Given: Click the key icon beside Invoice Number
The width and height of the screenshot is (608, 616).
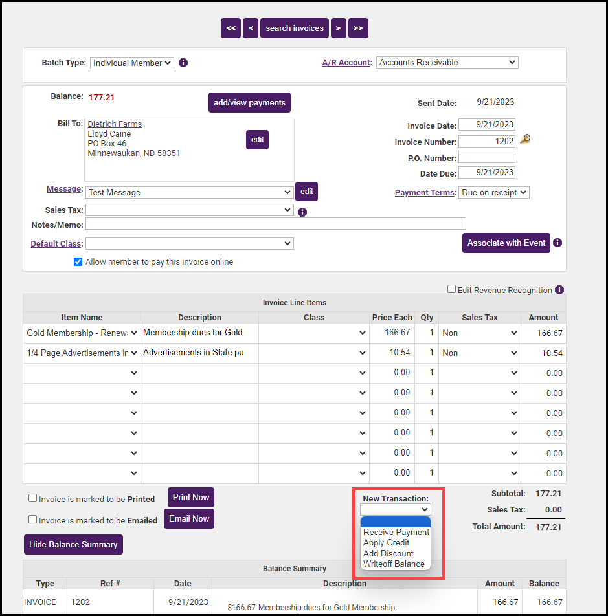Looking at the screenshot, I should (525, 140).
